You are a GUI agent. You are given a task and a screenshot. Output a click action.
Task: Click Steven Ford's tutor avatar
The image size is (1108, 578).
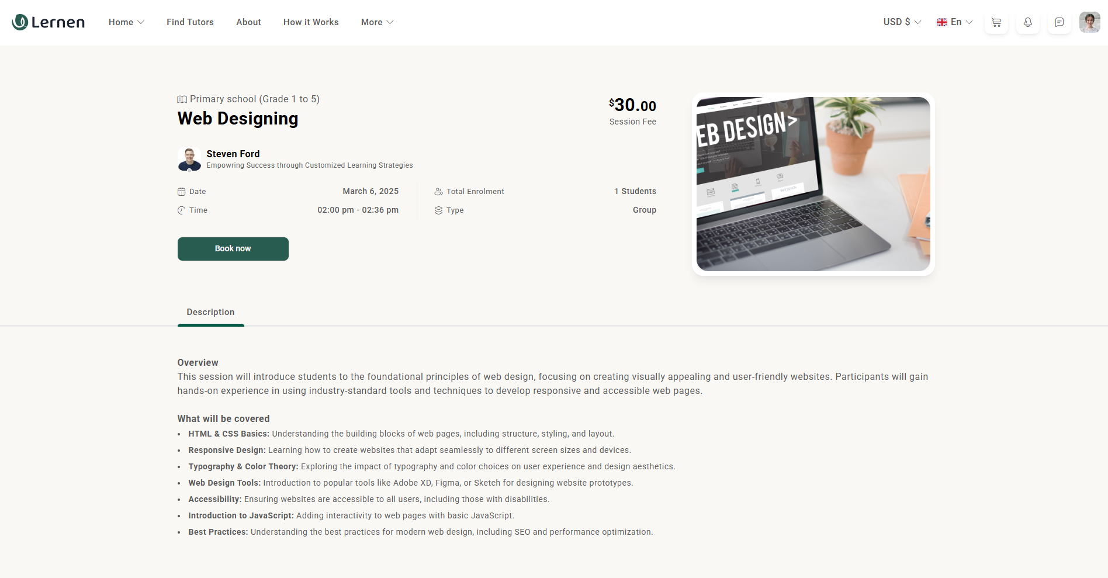189,159
